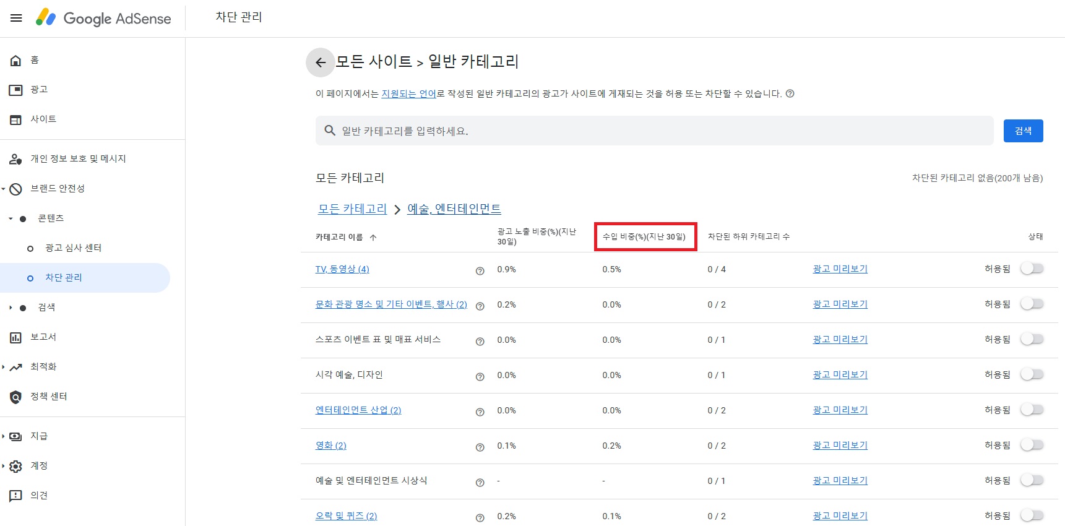Click 예술, 엔터테인먼트 breadcrumb link
Viewport: 1065px width, 526px height.
click(x=454, y=209)
